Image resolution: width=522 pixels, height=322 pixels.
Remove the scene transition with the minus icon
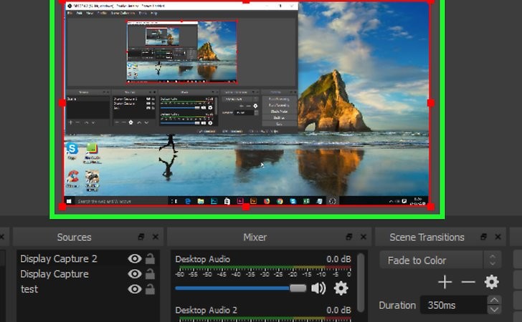coord(468,282)
